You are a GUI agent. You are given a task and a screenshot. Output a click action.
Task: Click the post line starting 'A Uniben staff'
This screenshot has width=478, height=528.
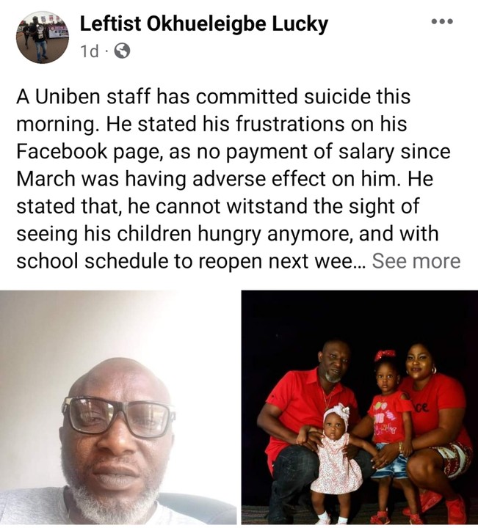(213, 97)
